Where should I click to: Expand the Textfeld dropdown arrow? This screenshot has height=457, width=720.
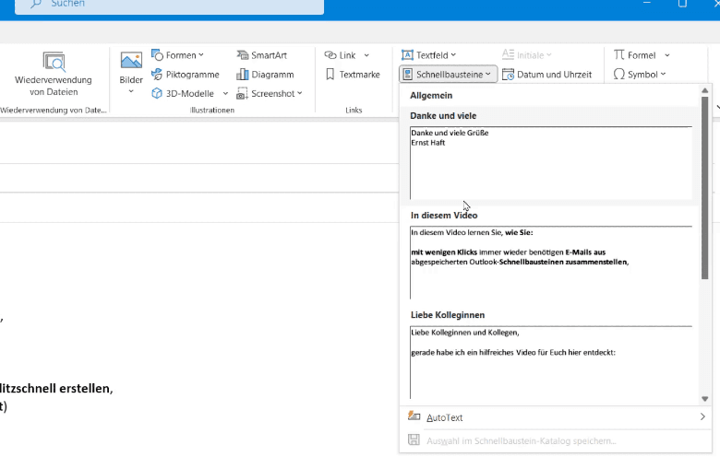(453, 55)
